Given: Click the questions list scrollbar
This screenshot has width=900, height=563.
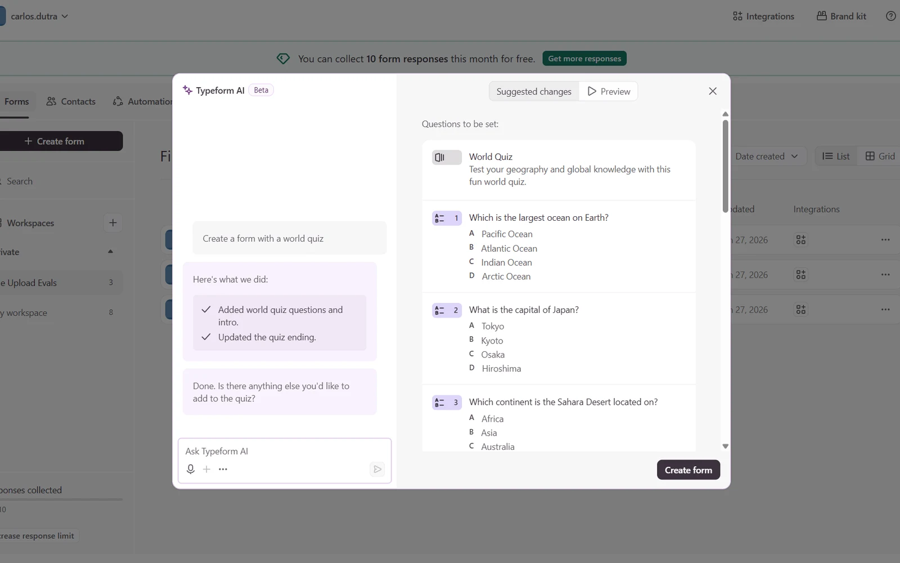Looking at the screenshot, I should tap(726, 167).
